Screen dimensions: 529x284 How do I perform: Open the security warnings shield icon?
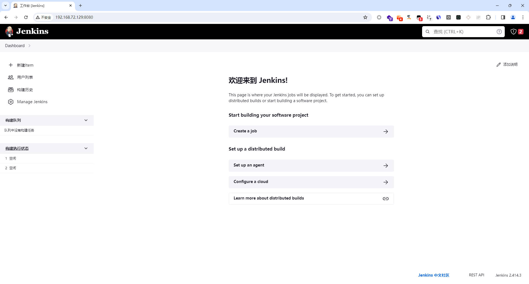click(514, 32)
